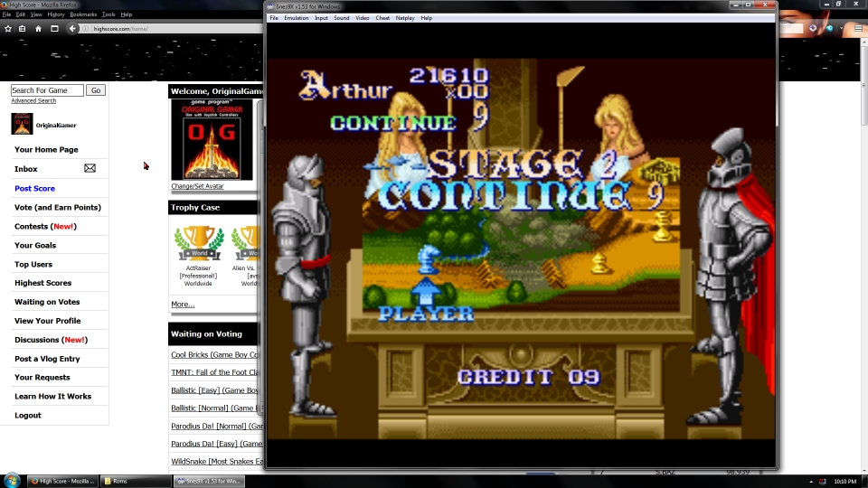Open the Firefox hamburger menu
Image resolution: width=868 pixels, height=488 pixels.
pyautogui.click(x=857, y=28)
